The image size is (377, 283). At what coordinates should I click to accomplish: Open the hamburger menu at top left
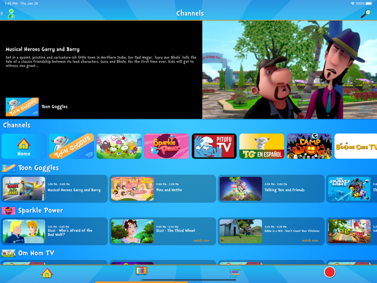[2, 13]
